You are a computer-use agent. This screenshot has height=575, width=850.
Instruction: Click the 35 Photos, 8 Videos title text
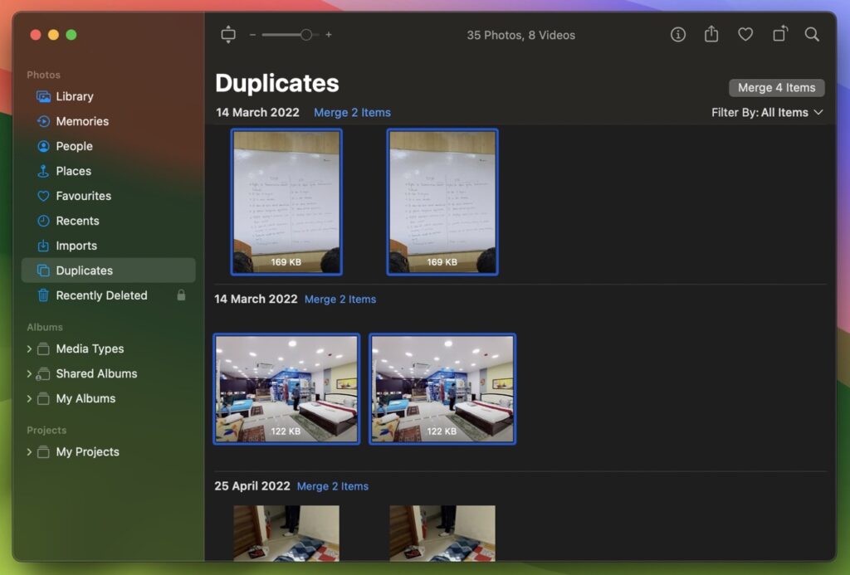point(521,35)
